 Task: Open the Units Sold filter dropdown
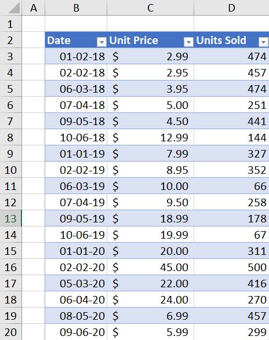(x=263, y=42)
